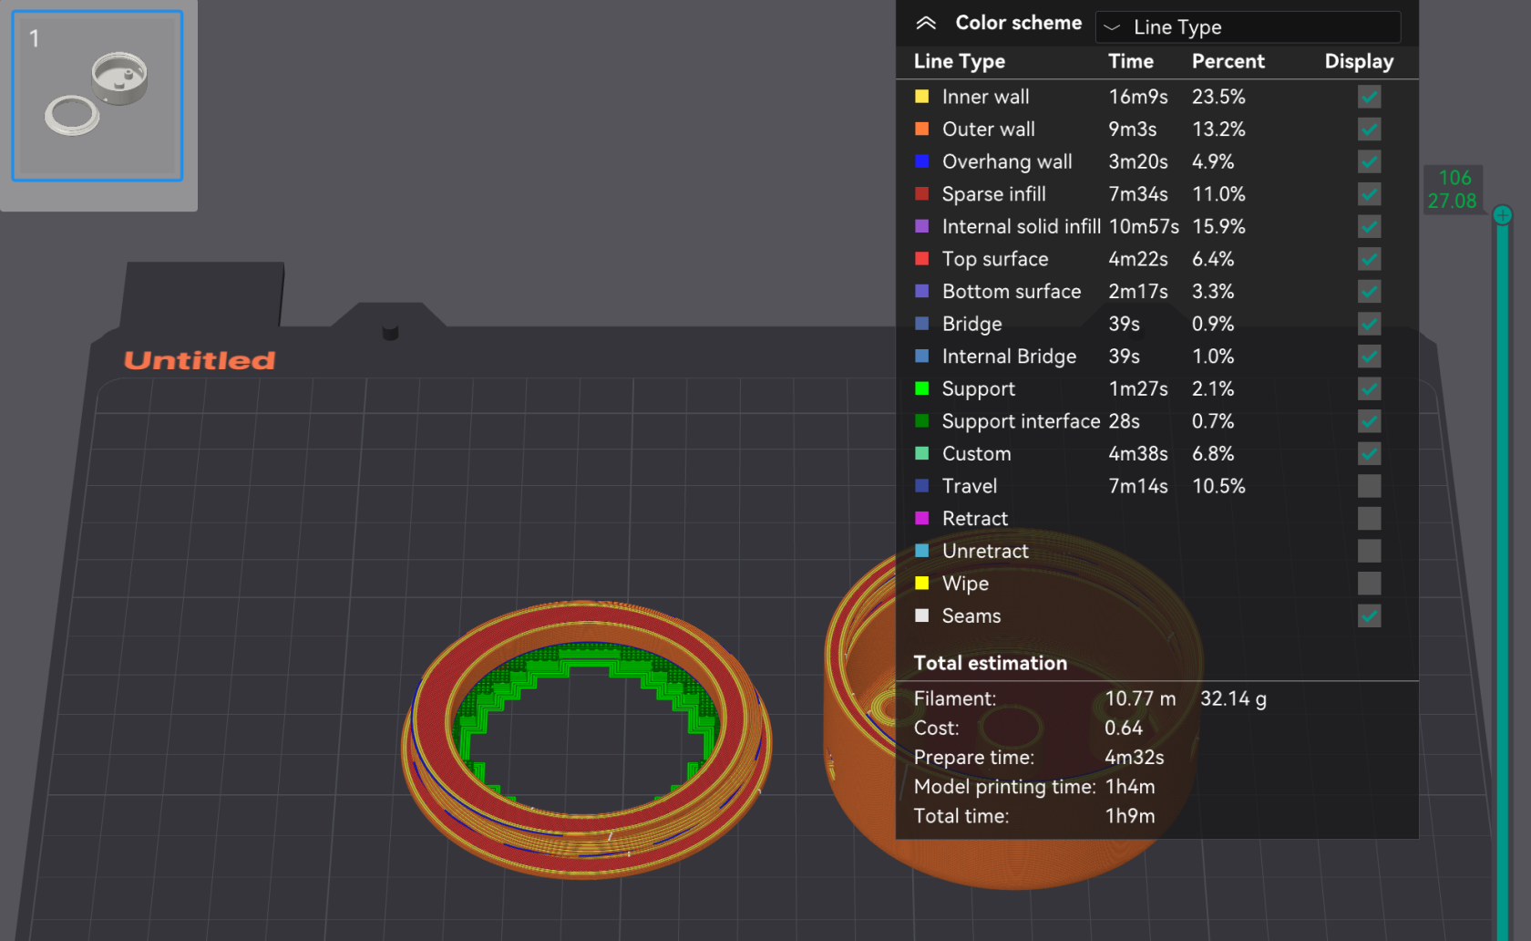Hide Overhang wall lines
The image size is (1531, 941).
[x=1369, y=161]
